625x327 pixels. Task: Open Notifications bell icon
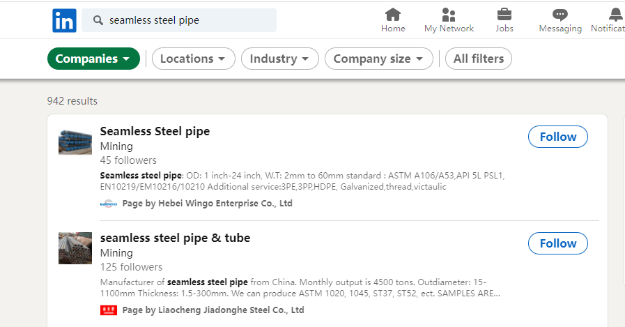pyautogui.click(x=615, y=14)
